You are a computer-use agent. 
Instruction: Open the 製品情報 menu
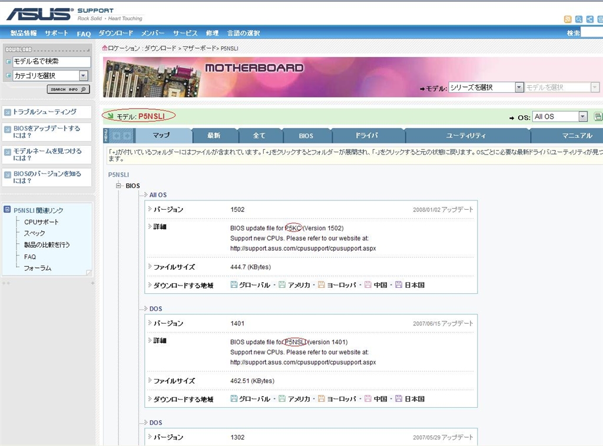pyautogui.click(x=24, y=33)
